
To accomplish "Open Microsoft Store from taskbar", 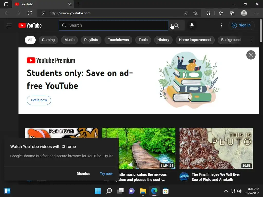I will click(165, 191).
